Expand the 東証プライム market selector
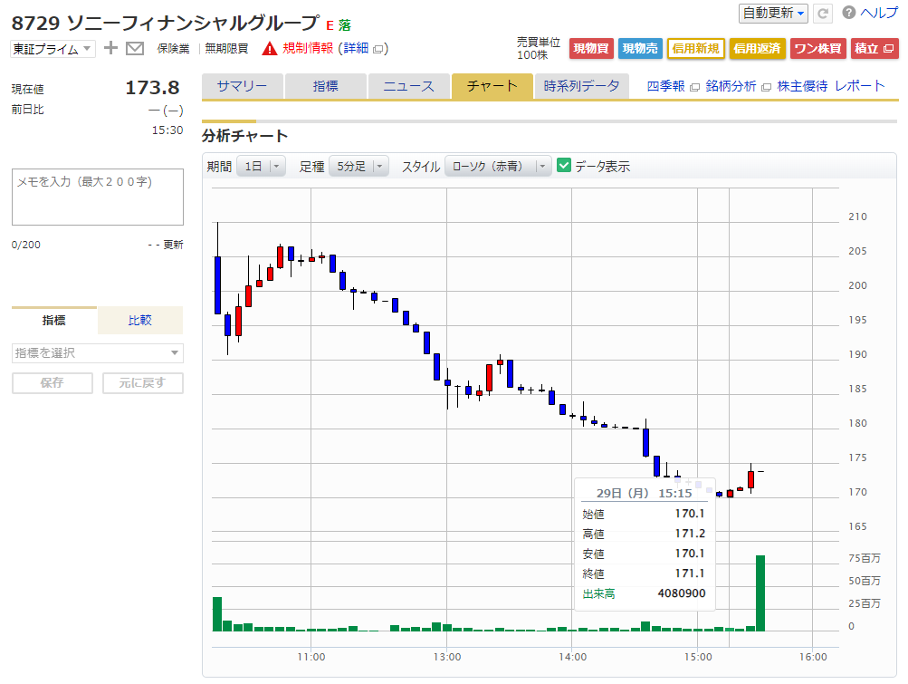Viewport: 908px width, 684px height. pos(53,49)
